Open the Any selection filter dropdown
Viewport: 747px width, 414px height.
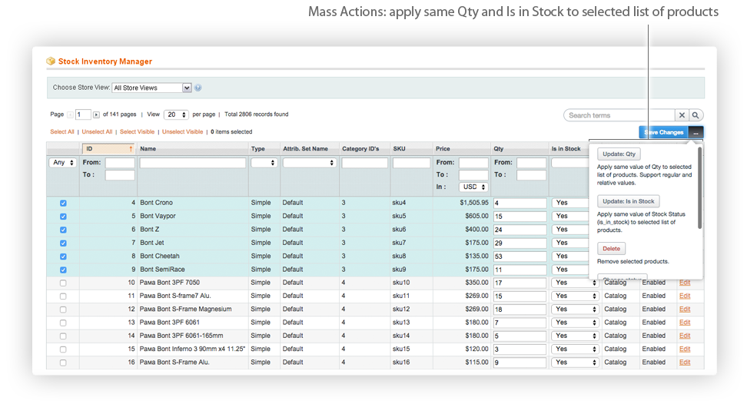tap(62, 163)
